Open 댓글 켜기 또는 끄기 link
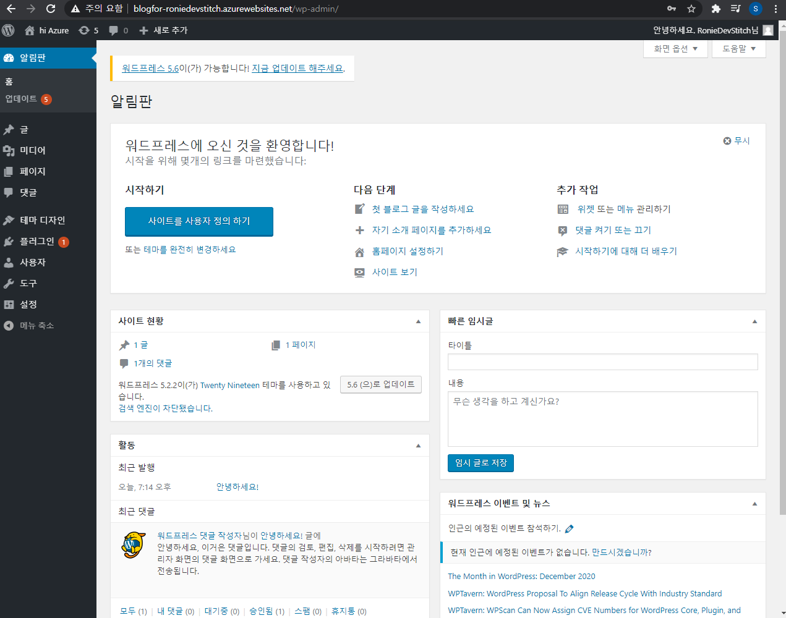The width and height of the screenshot is (786, 618). pyautogui.click(x=613, y=230)
